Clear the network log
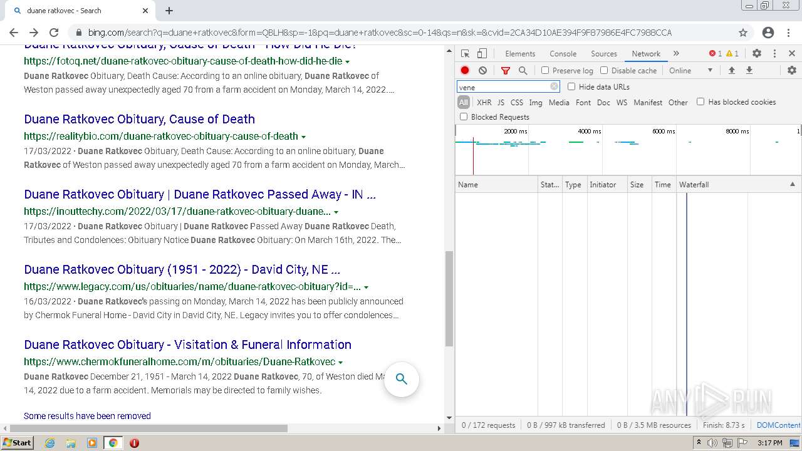 tap(482, 71)
